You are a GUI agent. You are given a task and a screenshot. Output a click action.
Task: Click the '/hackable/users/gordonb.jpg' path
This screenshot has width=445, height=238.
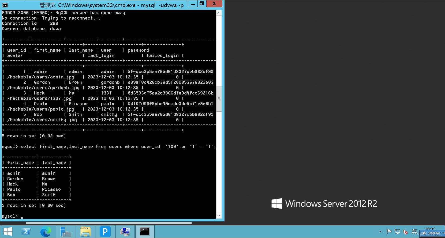click(43, 88)
